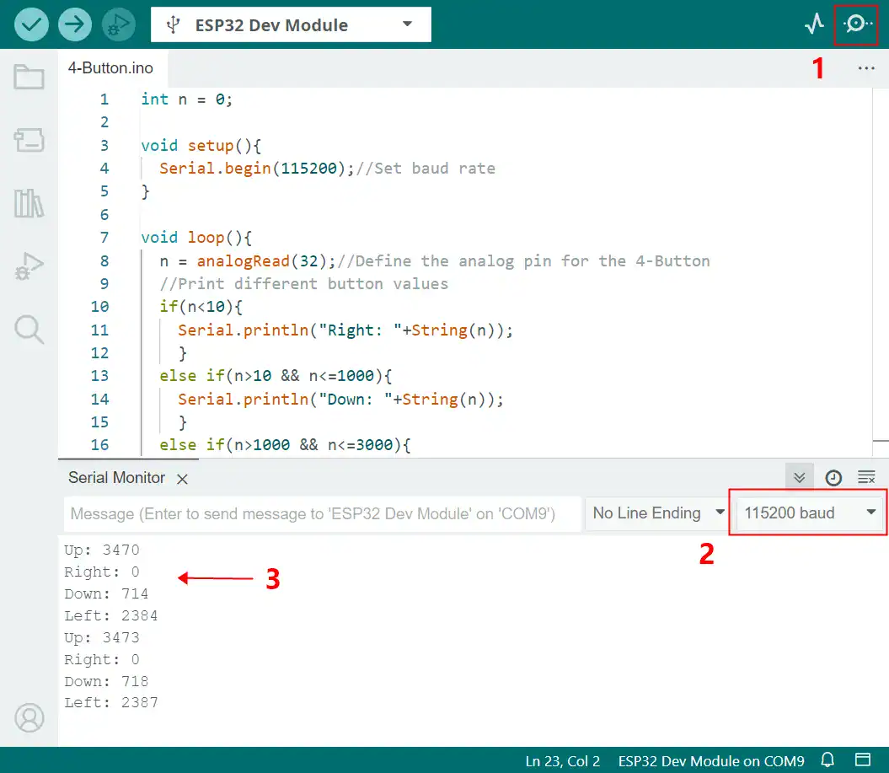Open the Sketchbook folder in the sidebar

[x=29, y=78]
